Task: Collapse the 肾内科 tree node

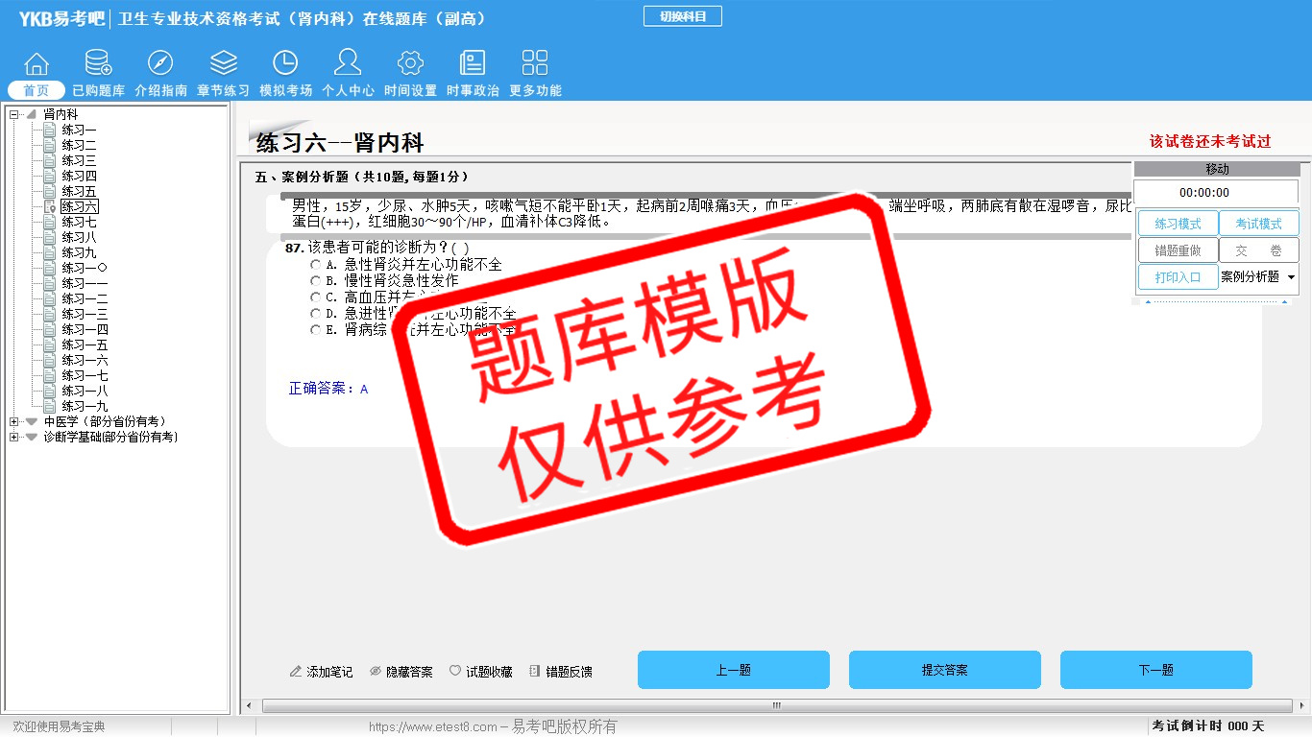Action: tap(14, 115)
